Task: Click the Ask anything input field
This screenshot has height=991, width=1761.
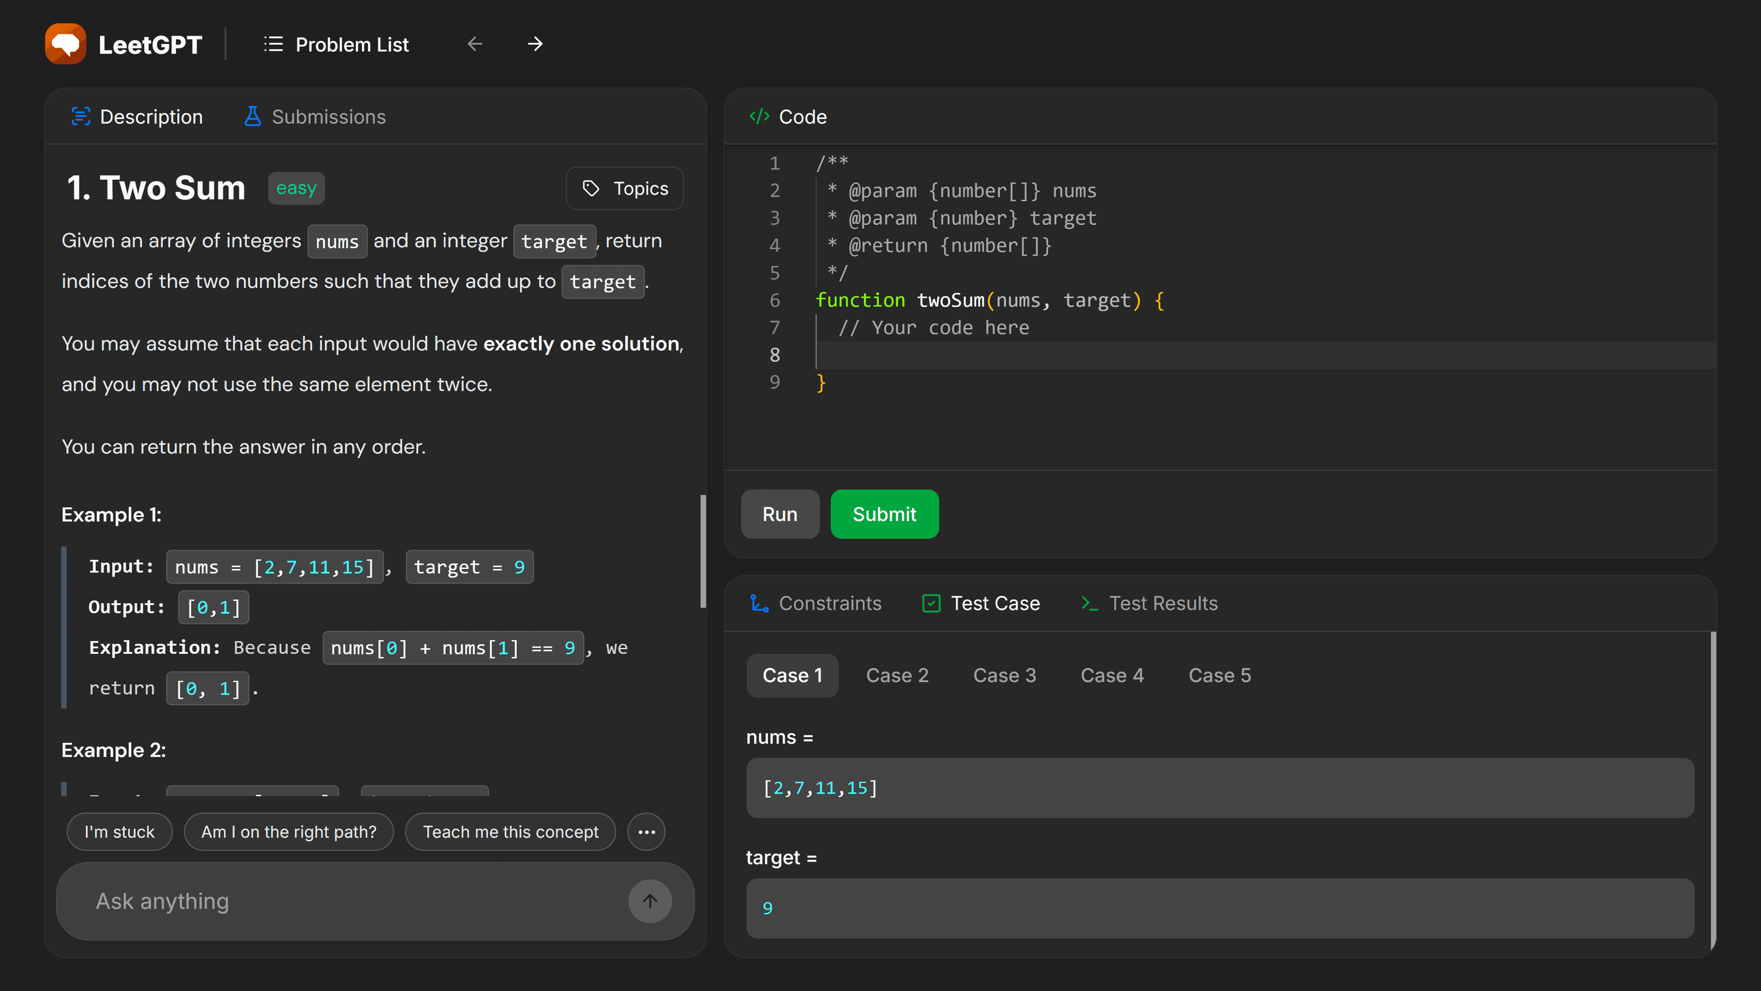Action: point(342,901)
